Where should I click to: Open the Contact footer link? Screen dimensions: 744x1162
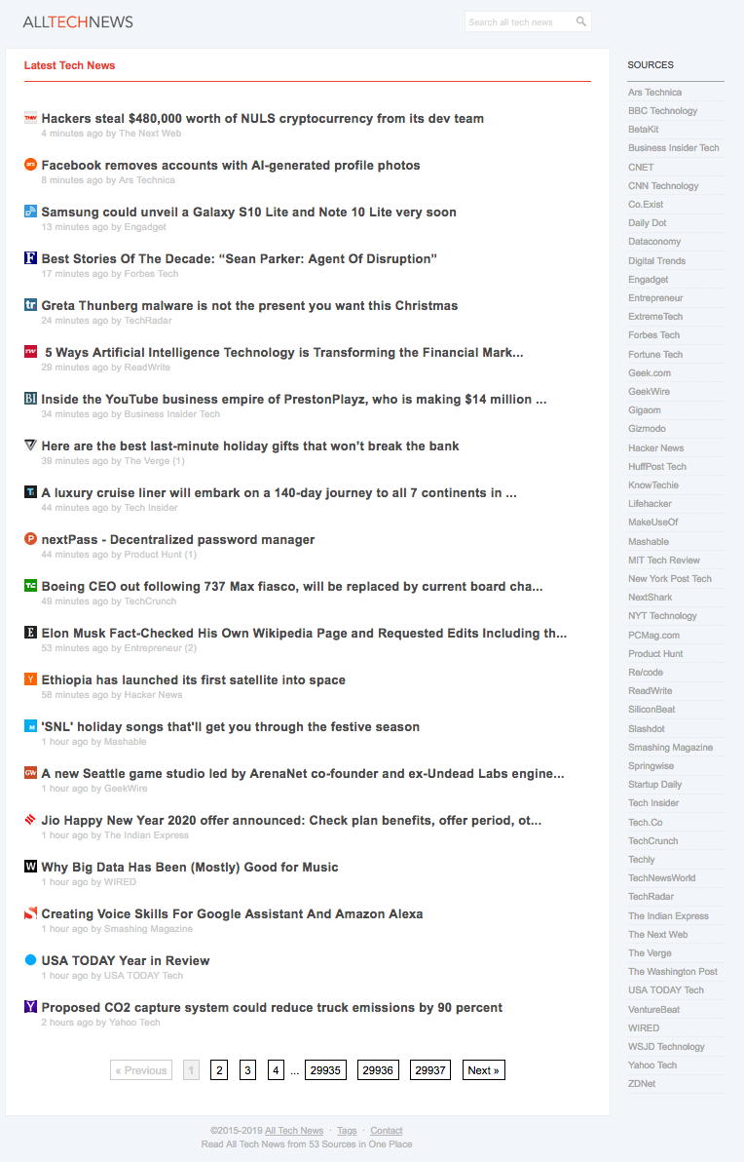pos(387,1130)
